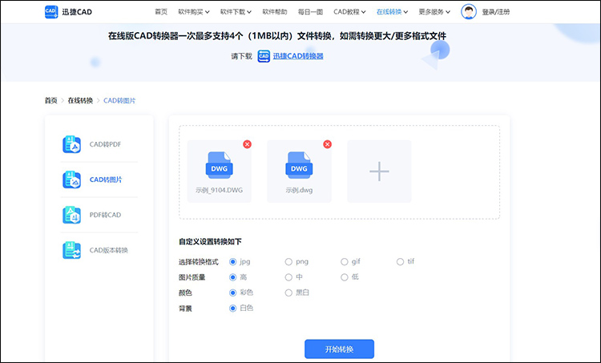This screenshot has height=363, width=601.
Task: Click the CAD版本转换 sidebar icon
Action: [x=71, y=250]
